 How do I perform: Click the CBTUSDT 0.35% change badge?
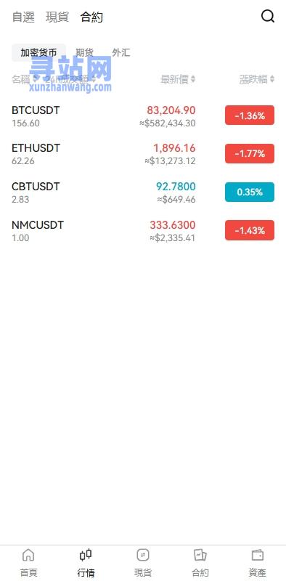click(x=250, y=192)
